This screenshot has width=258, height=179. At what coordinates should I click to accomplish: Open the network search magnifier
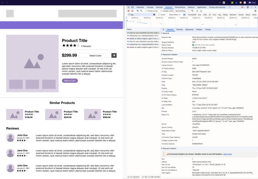click(141, 11)
